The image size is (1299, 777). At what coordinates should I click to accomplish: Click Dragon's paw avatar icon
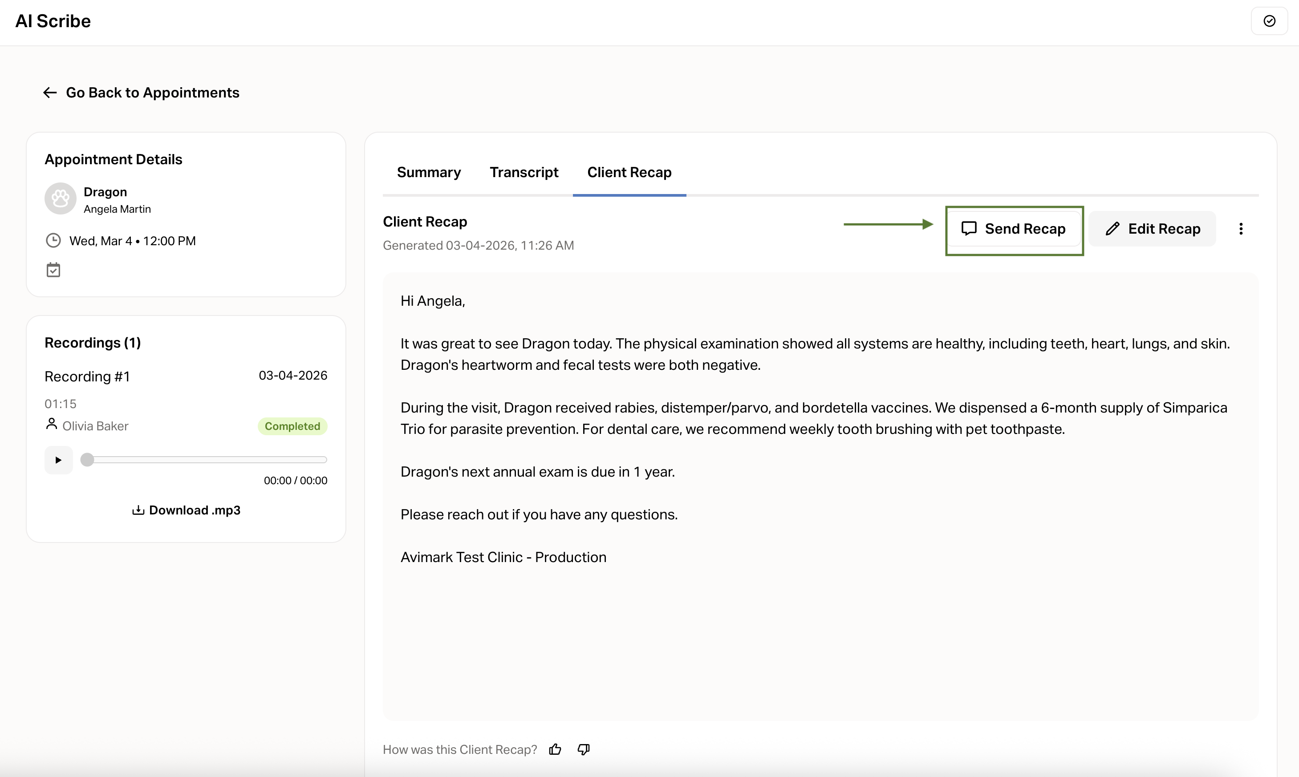point(60,198)
